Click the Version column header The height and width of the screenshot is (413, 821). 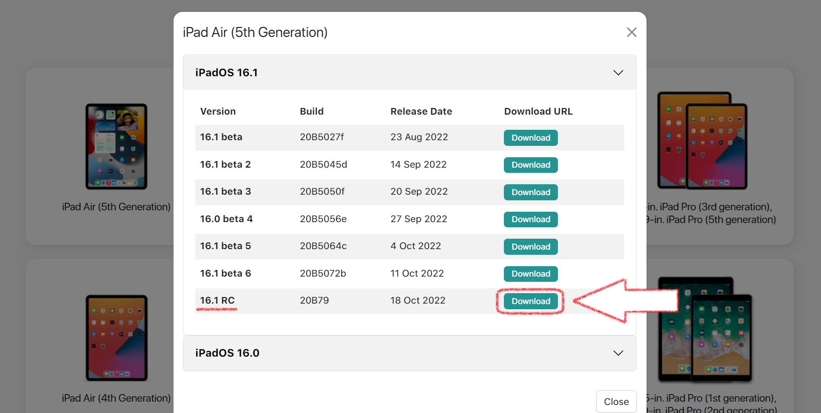pyautogui.click(x=218, y=111)
